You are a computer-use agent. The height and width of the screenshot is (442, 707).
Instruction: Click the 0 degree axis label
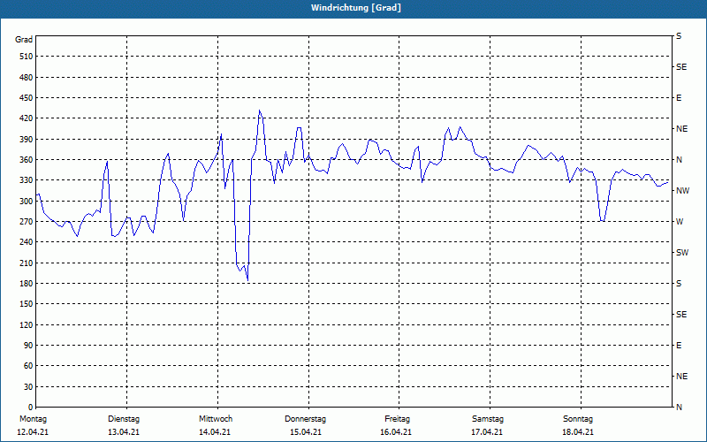(x=31, y=408)
